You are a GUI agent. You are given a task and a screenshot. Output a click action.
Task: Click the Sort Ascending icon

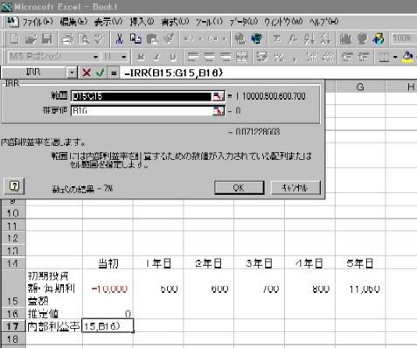pos(309,38)
